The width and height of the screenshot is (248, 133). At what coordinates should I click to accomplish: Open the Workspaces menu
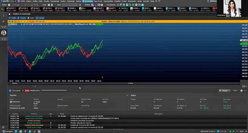(x=132, y=1)
